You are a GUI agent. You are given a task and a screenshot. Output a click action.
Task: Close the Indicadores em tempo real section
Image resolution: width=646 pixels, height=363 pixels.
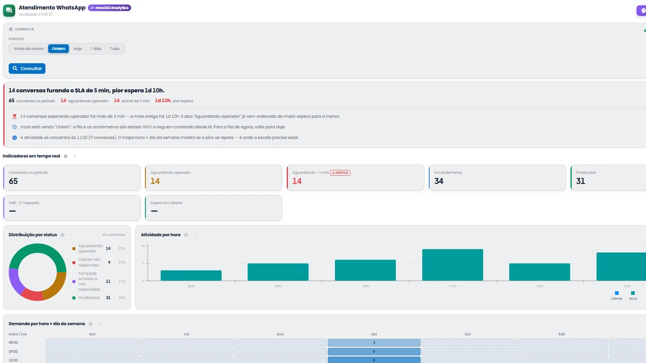coord(74,156)
